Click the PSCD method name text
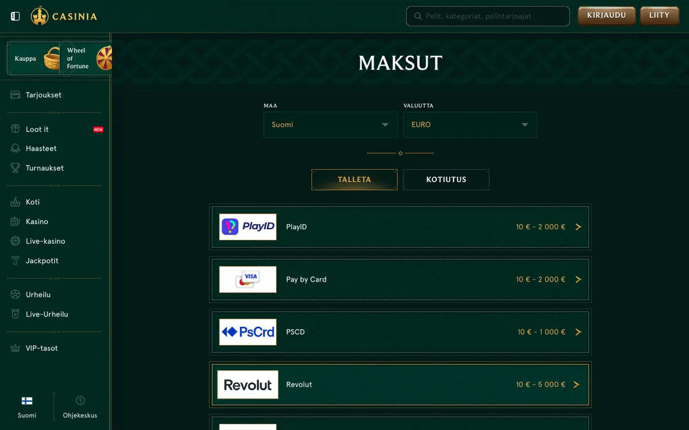Viewport: 689px width, 430px height. click(x=295, y=332)
